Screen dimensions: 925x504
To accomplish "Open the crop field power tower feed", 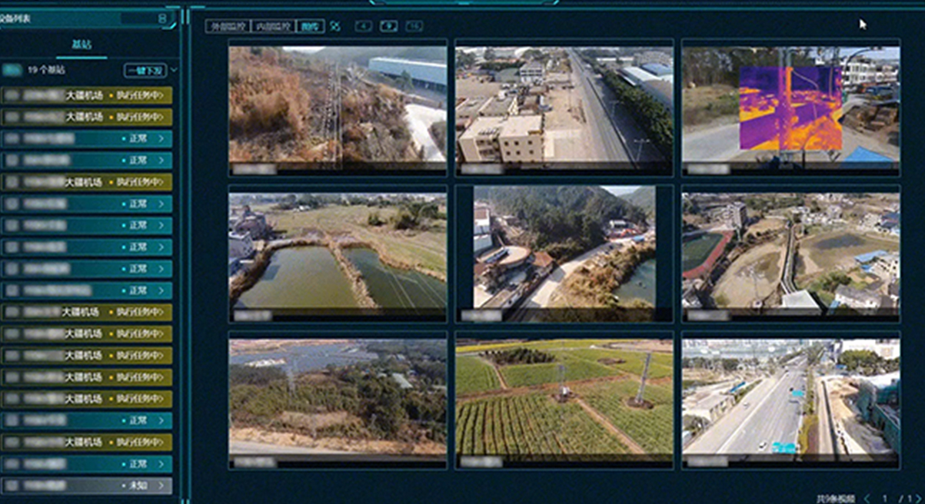I will click(x=564, y=400).
